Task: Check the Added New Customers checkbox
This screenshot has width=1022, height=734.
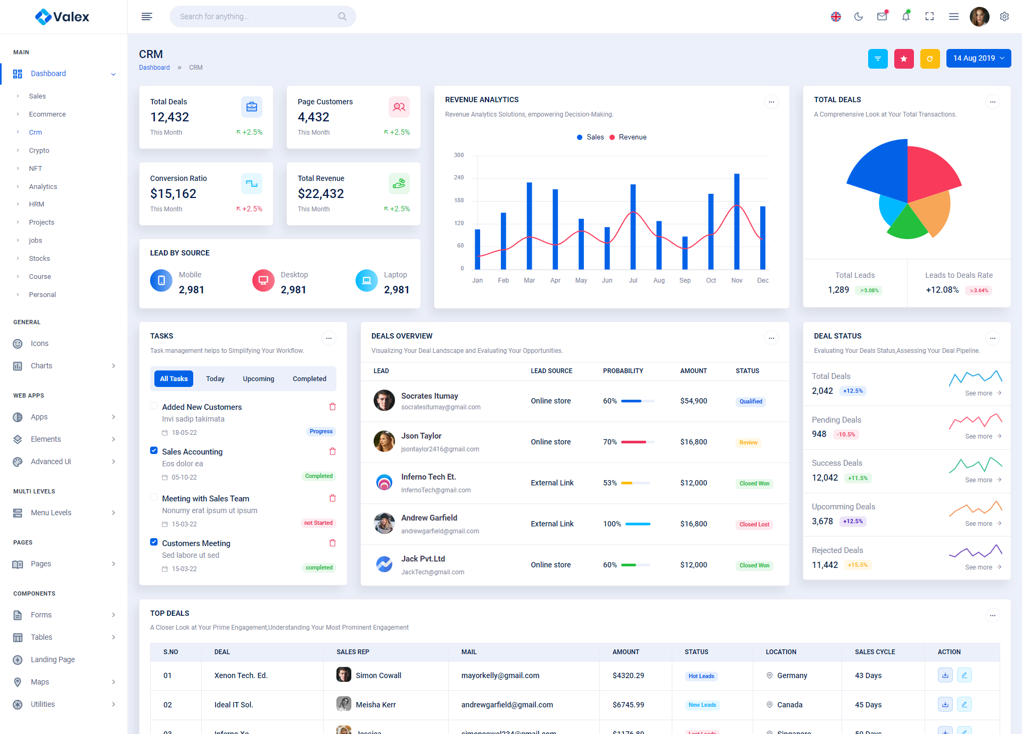Action: [154, 406]
